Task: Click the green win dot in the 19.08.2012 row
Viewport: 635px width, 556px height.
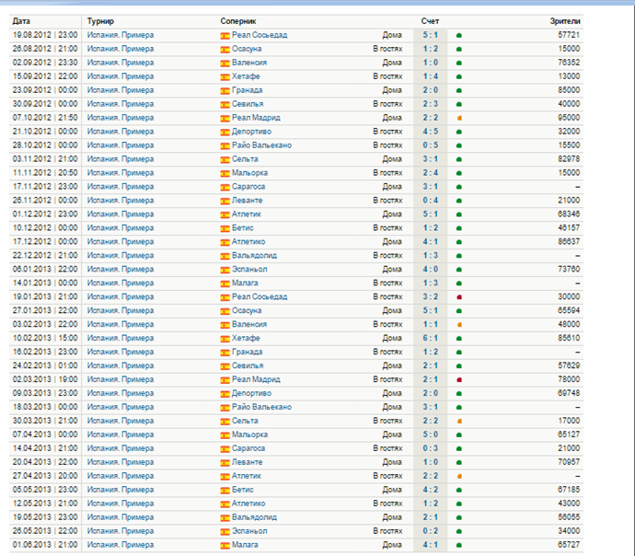Action: click(459, 36)
